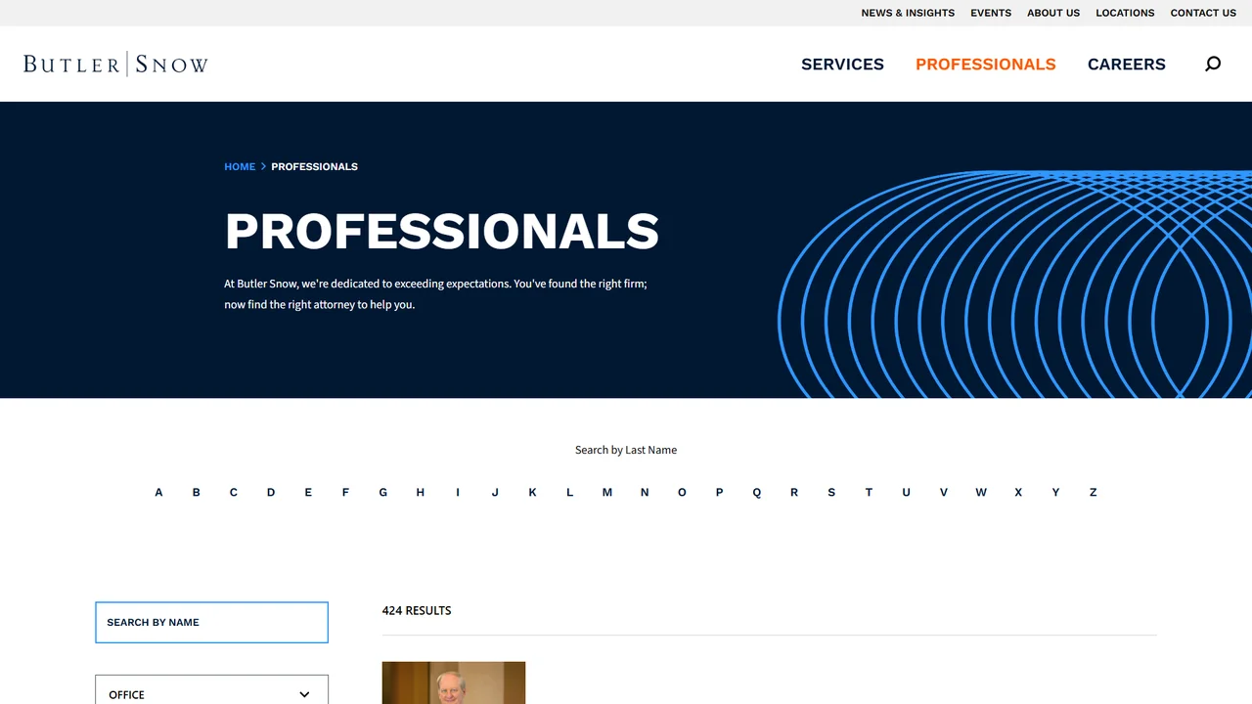Filter last names by letter I
1252x704 pixels.
[x=458, y=492]
